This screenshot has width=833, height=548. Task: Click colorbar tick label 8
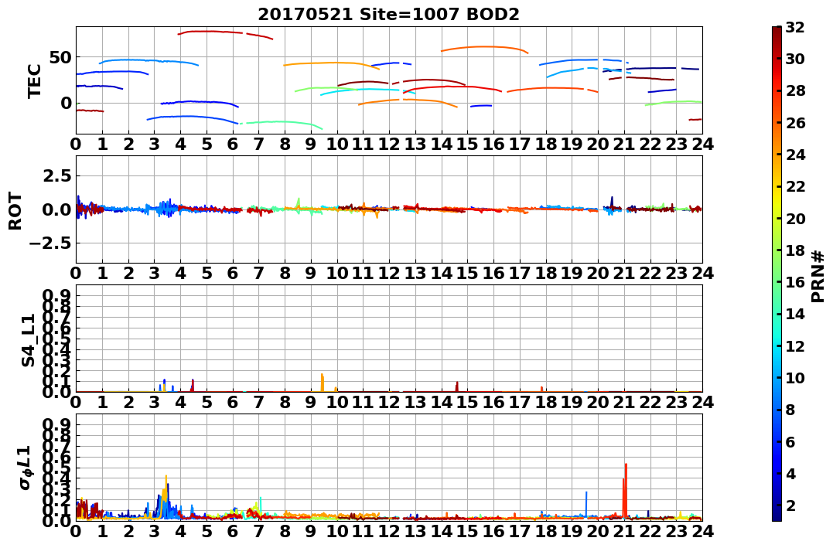[790, 410]
